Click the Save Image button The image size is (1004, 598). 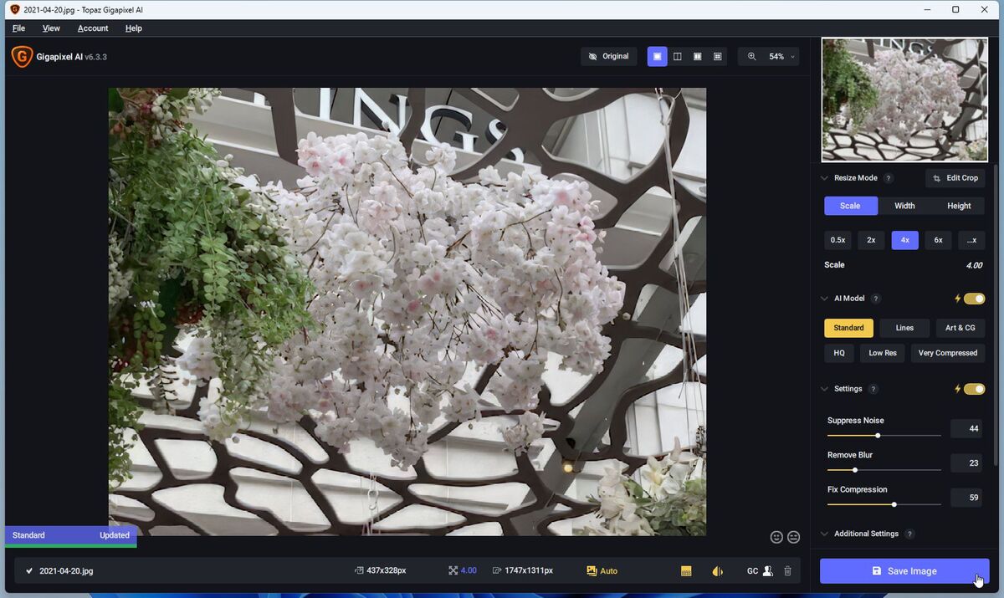click(x=904, y=571)
